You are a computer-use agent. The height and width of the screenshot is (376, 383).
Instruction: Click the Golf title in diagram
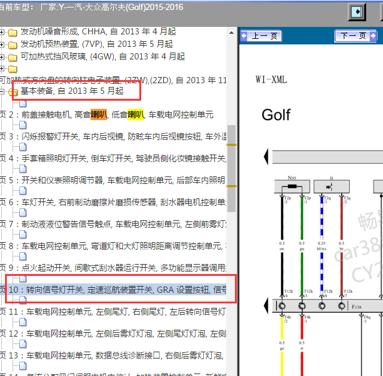(276, 114)
